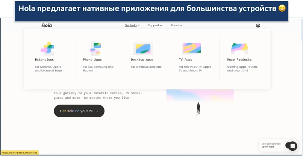
Task: Open the cookies Learn more link
Action: click(x=268, y=147)
